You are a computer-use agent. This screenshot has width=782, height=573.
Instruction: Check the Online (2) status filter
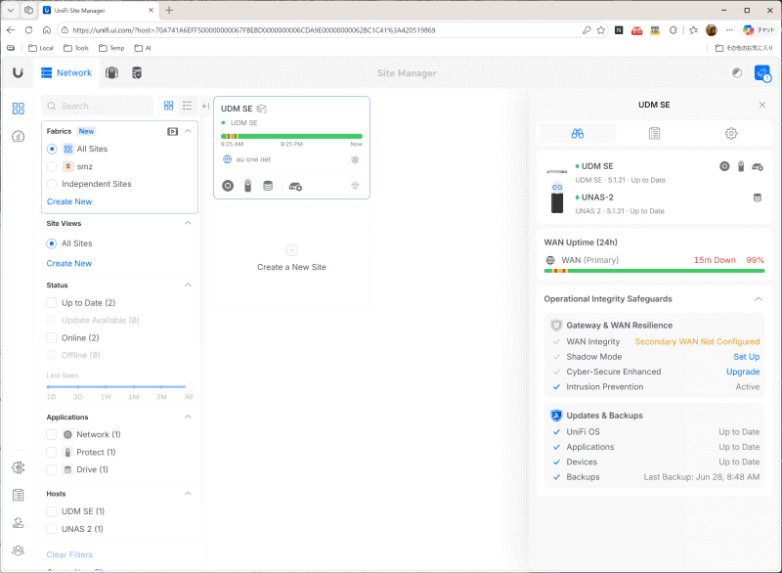[52, 338]
